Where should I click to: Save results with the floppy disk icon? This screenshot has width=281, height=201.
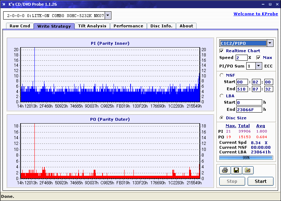pos(236,170)
